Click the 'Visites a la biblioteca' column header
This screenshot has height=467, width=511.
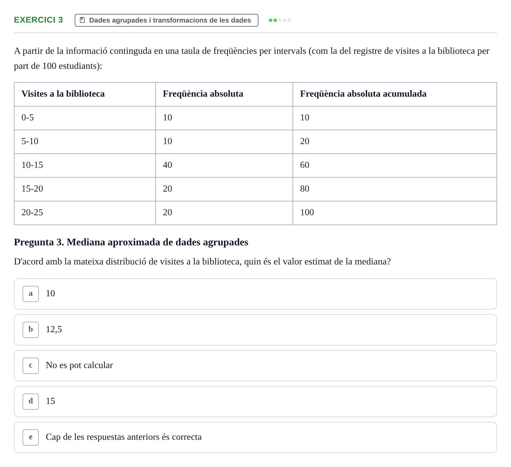coord(85,94)
